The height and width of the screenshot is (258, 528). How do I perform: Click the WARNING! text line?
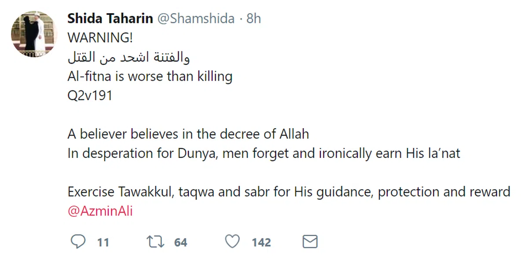pyautogui.click(x=100, y=38)
